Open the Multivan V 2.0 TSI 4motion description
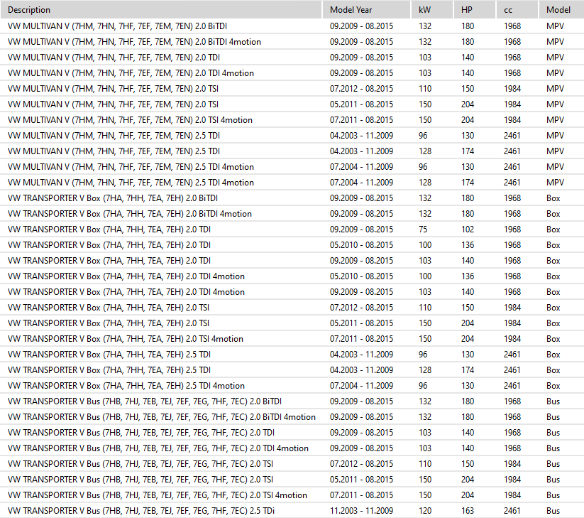This screenshot has width=584, height=518. 130,120
